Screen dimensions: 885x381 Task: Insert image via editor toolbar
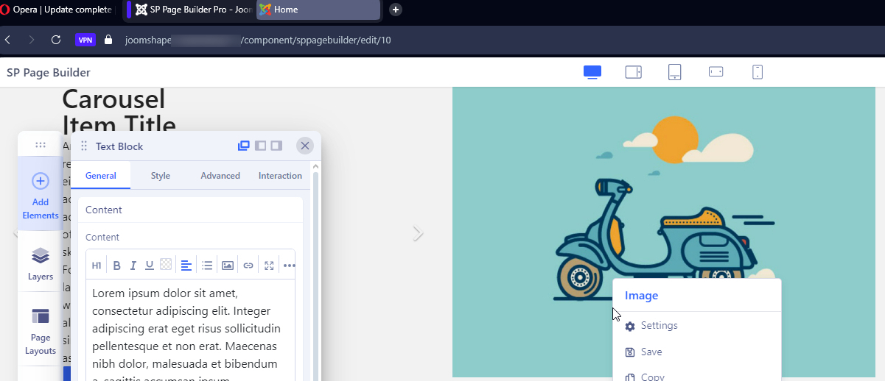228,266
